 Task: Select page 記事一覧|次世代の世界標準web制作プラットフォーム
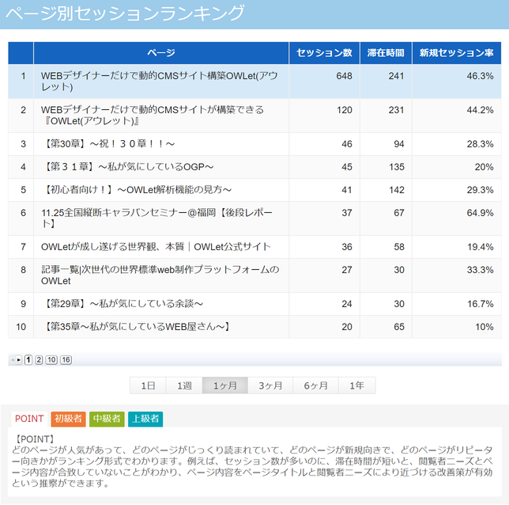pos(160,275)
